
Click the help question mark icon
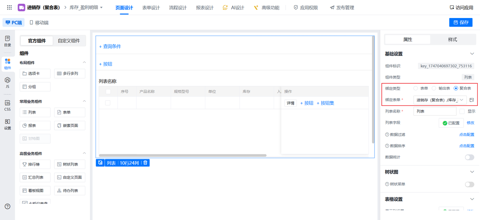[x=7, y=206]
